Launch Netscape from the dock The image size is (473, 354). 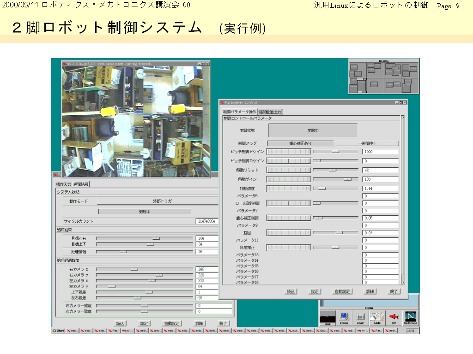(410, 318)
